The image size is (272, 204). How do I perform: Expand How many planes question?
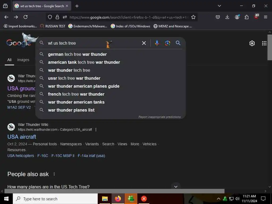coord(176,187)
